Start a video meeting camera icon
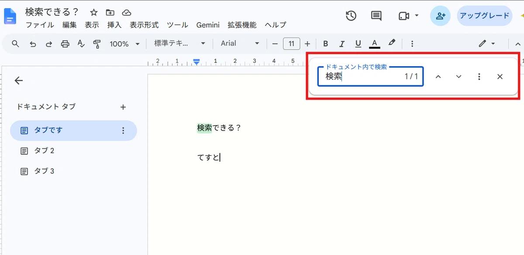This screenshot has height=255, width=524. pyautogui.click(x=404, y=16)
